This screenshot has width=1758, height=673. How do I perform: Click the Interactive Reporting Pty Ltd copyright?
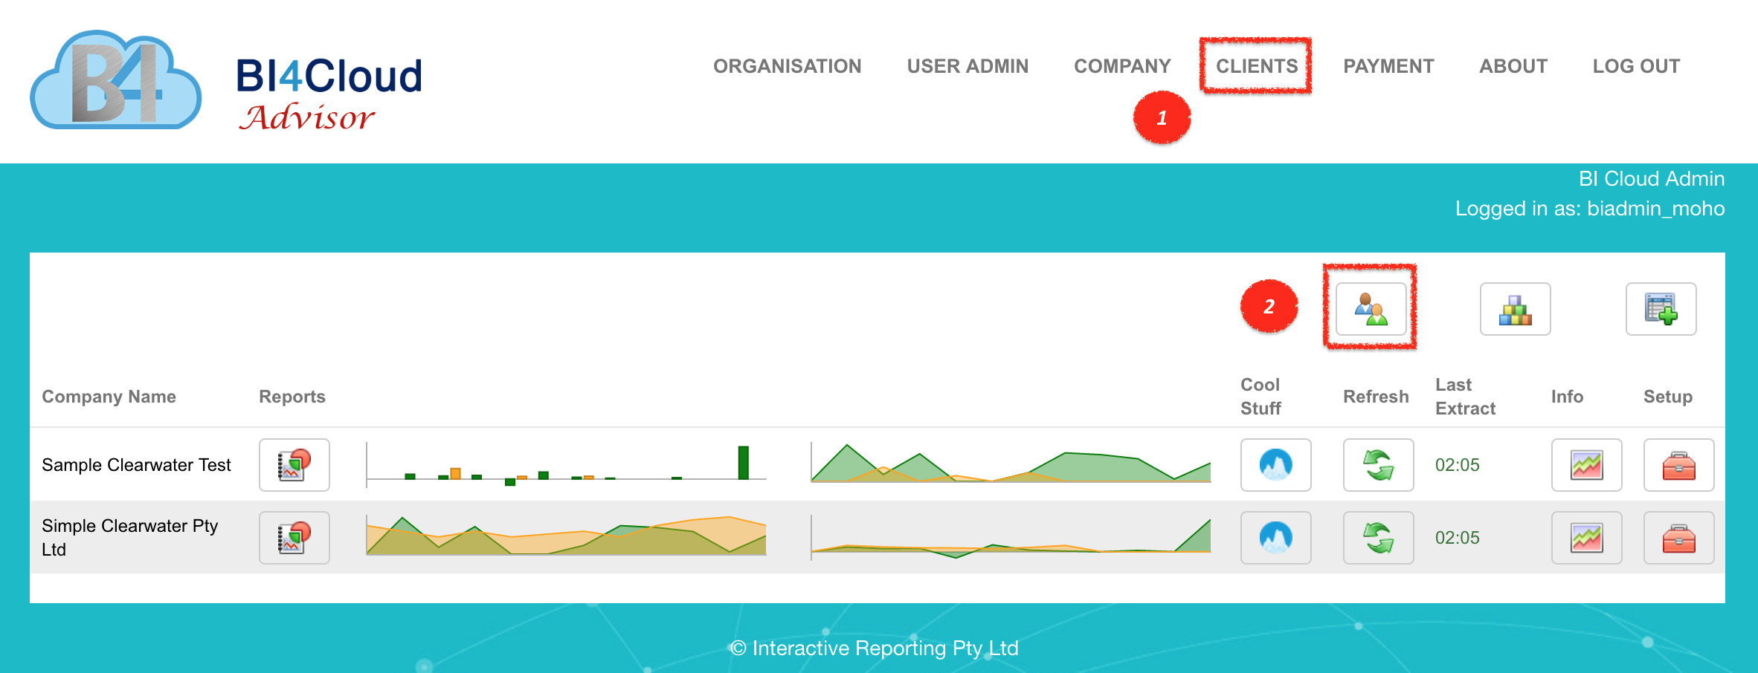[x=874, y=648]
